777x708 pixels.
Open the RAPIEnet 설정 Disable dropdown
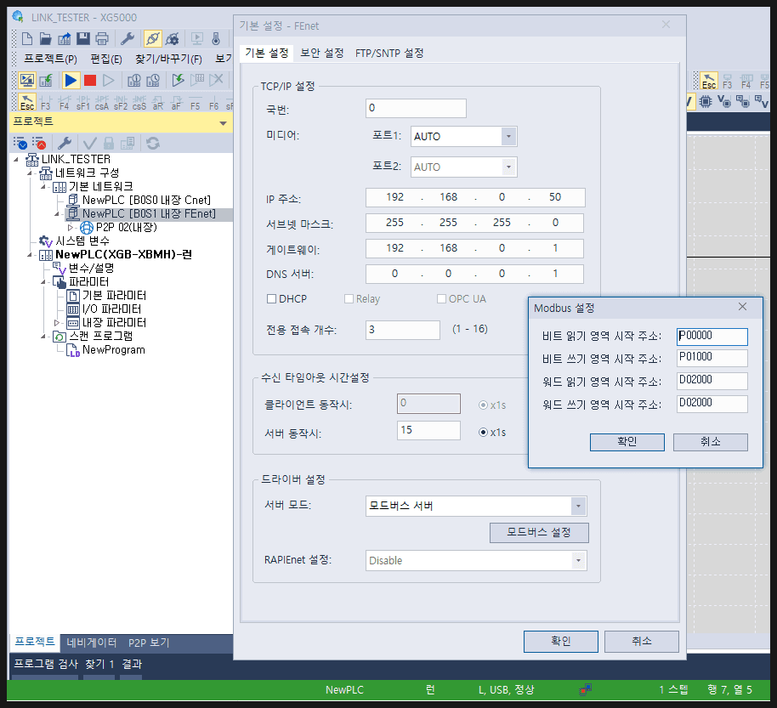coord(578,560)
